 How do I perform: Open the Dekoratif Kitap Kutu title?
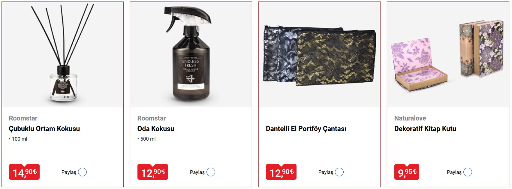425,129
